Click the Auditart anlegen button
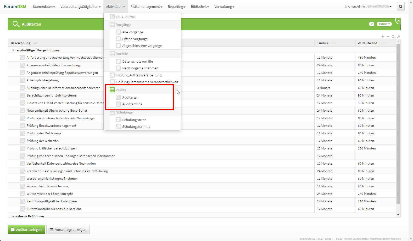The width and height of the screenshot is (413, 241). click(x=26, y=230)
